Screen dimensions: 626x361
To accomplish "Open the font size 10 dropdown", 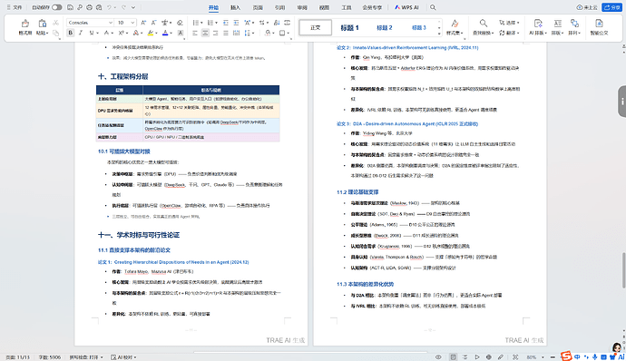I will point(132,23).
